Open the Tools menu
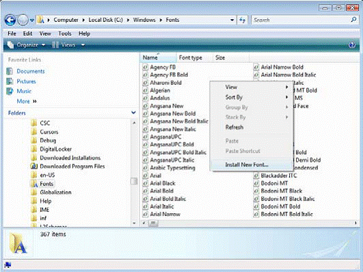This screenshot has width=363, height=272. click(65, 34)
